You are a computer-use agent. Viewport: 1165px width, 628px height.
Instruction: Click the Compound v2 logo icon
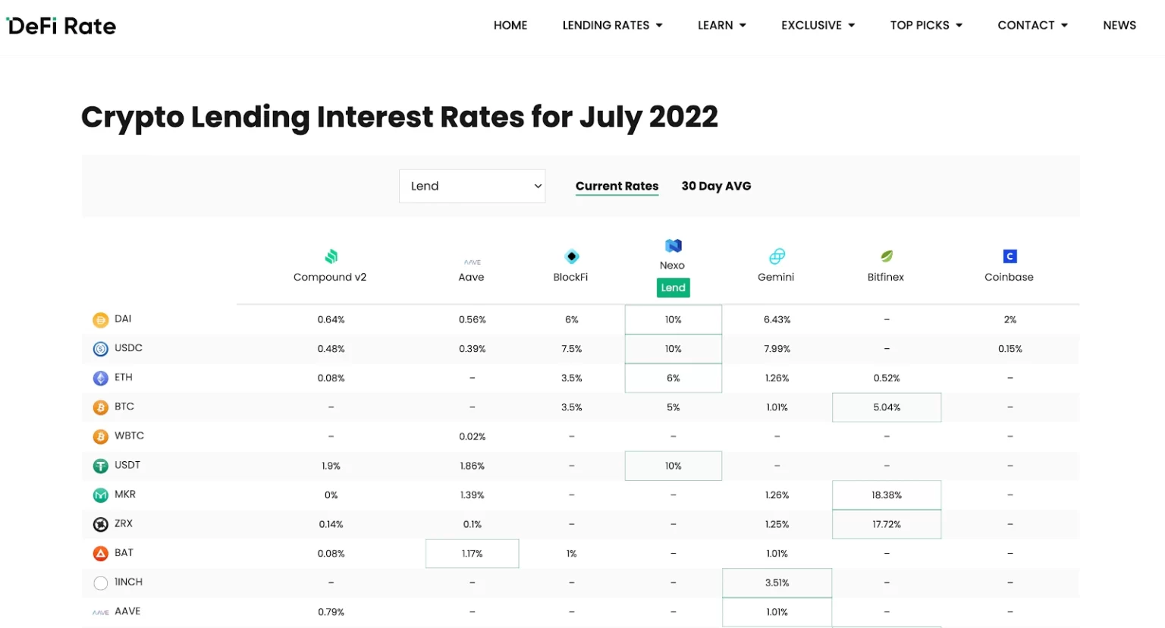(331, 256)
